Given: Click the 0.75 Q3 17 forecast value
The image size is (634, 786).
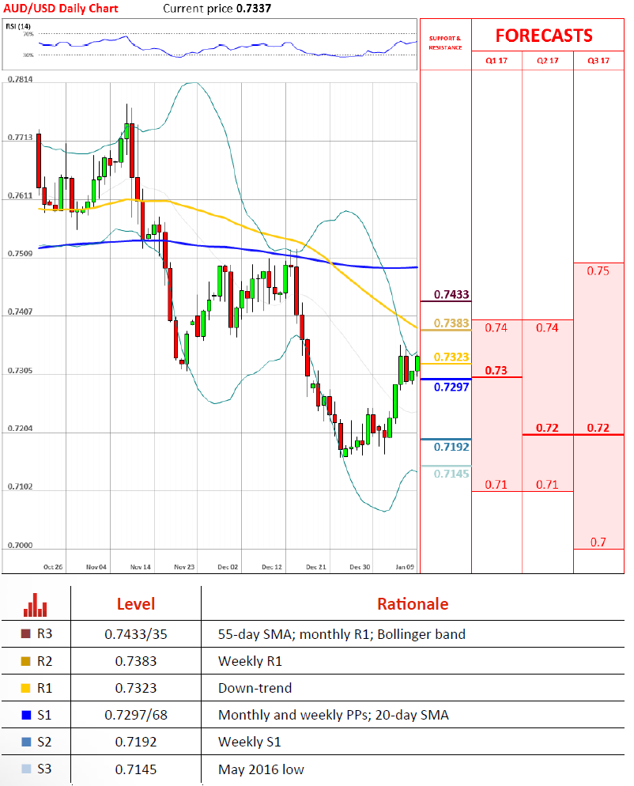Looking at the screenshot, I should click(598, 270).
